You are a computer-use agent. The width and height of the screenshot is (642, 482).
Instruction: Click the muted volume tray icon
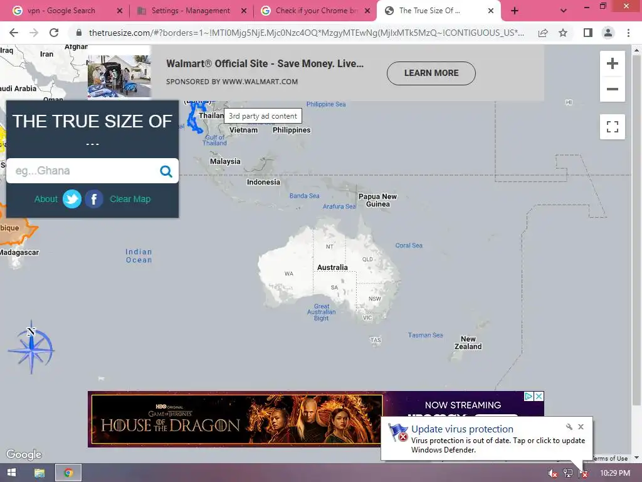552,473
